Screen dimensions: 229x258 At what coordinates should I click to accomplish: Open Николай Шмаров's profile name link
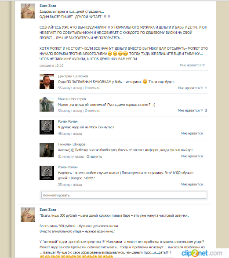[x=72, y=144]
